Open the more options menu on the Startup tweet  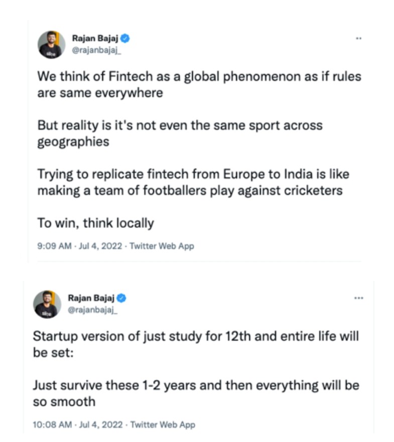click(x=358, y=298)
